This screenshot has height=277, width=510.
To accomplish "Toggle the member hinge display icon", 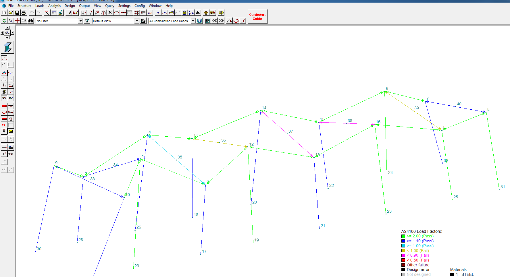I will (11, 73).
